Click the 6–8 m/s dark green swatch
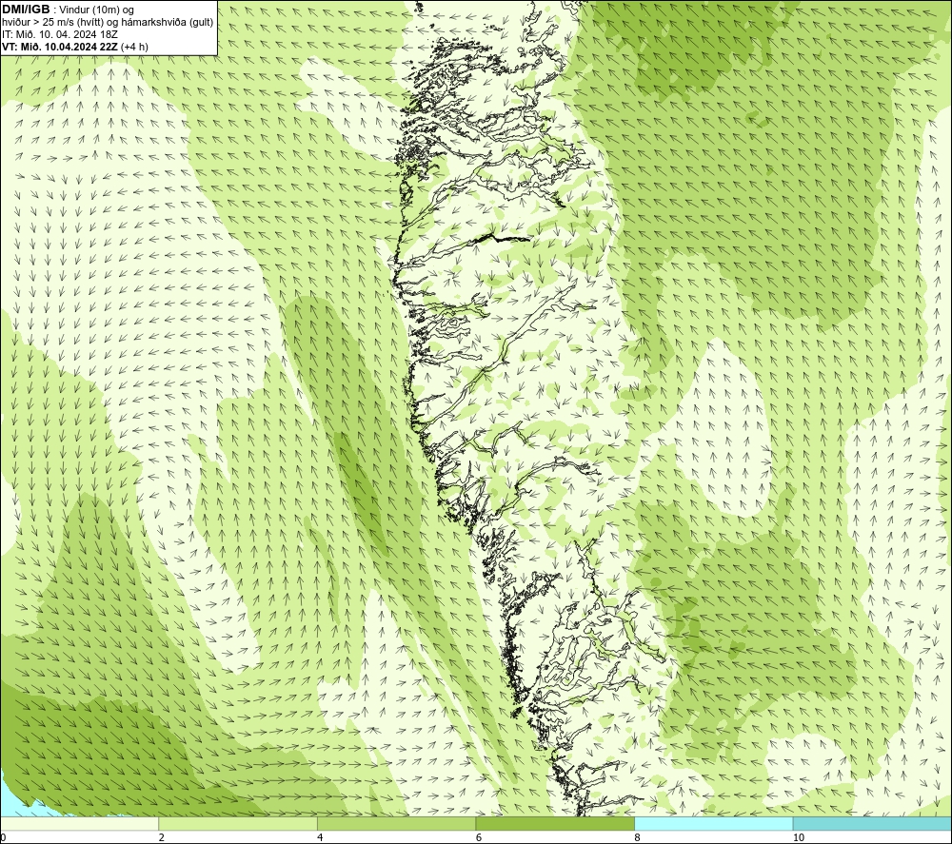This screenshot has height=844, width=952. click(555, 824)
